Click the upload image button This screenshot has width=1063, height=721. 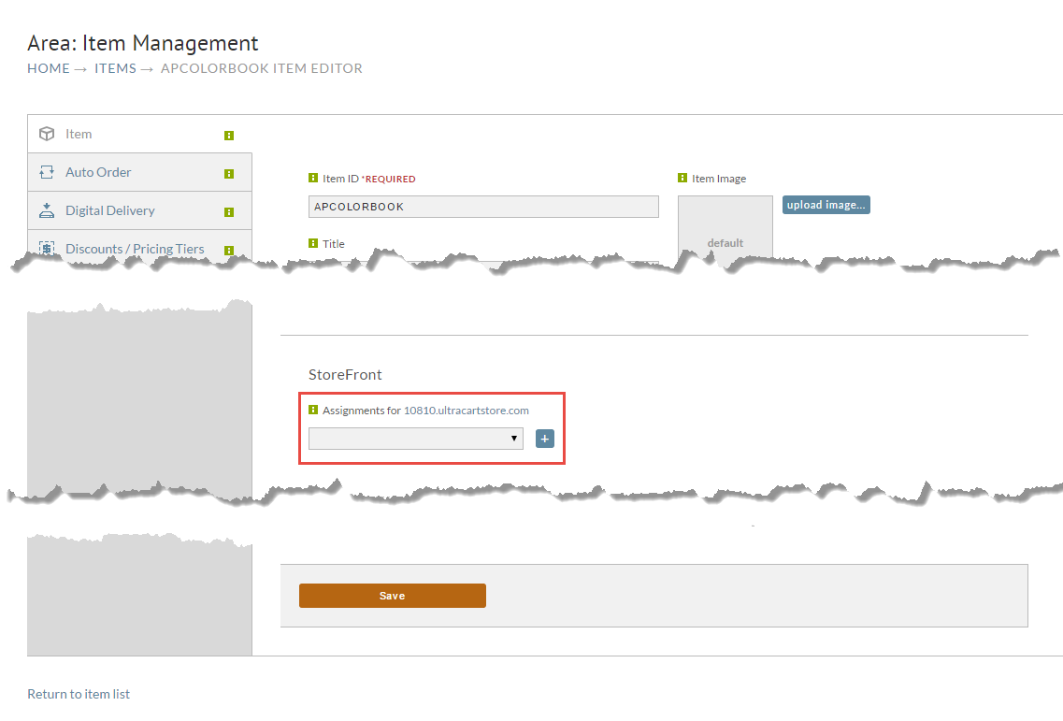(x=826, y=205)
